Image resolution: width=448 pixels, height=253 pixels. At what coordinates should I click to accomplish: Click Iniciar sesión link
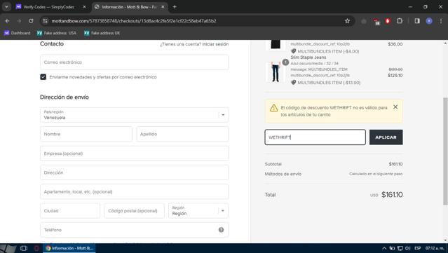(x=215, y=44)
